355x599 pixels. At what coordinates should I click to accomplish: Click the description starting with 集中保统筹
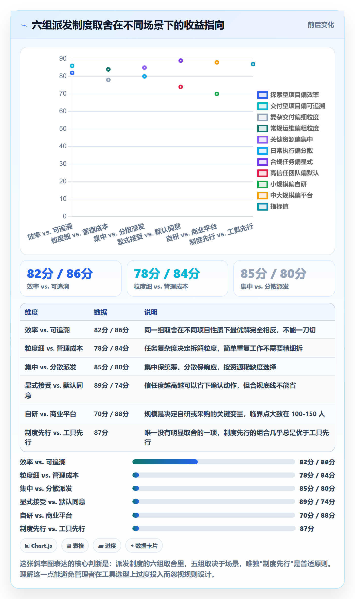pos(210,367)
